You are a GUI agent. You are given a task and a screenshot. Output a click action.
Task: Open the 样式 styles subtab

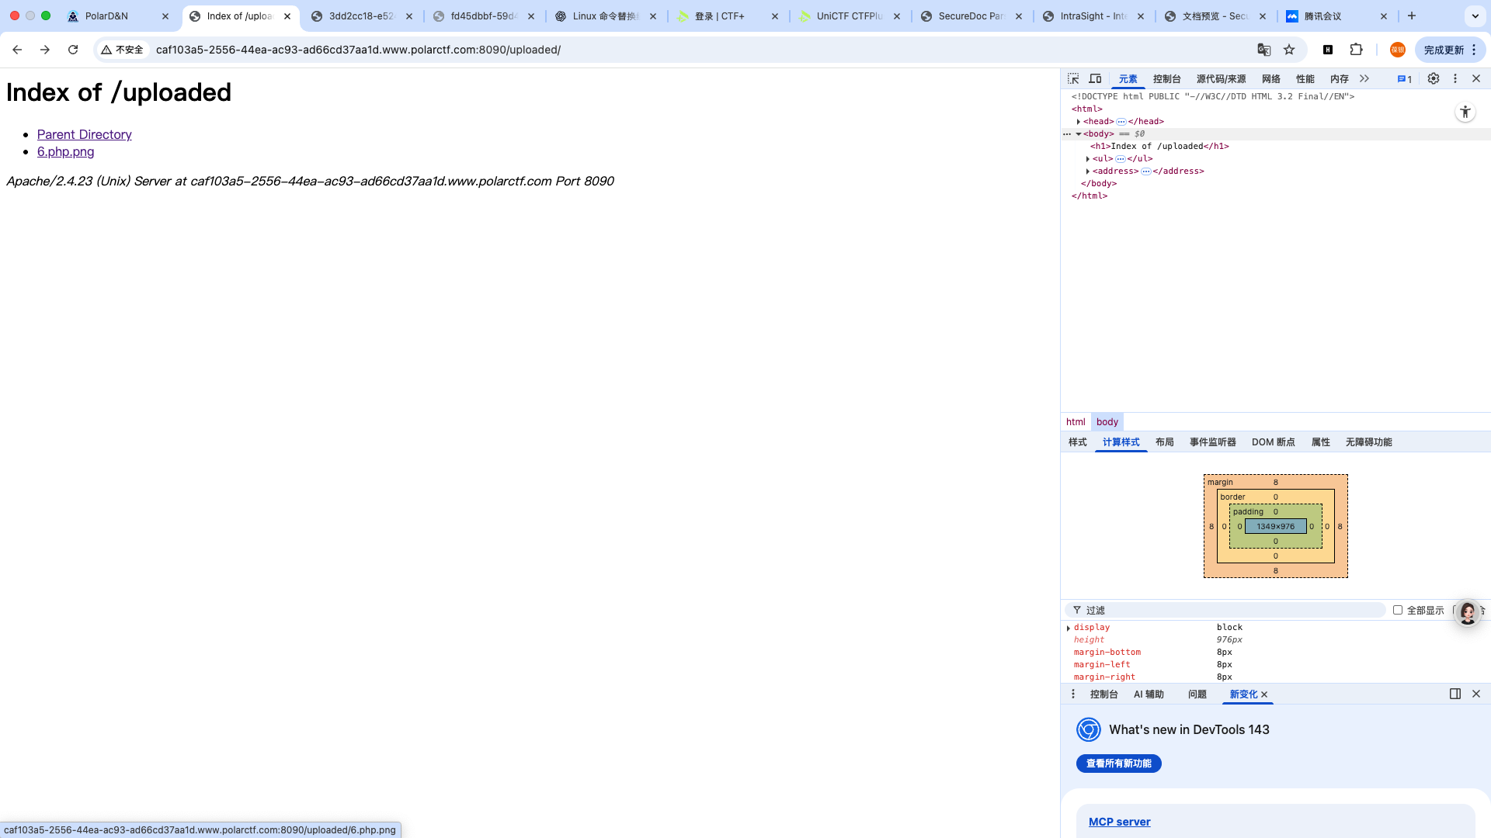[x=1077, y=442]
